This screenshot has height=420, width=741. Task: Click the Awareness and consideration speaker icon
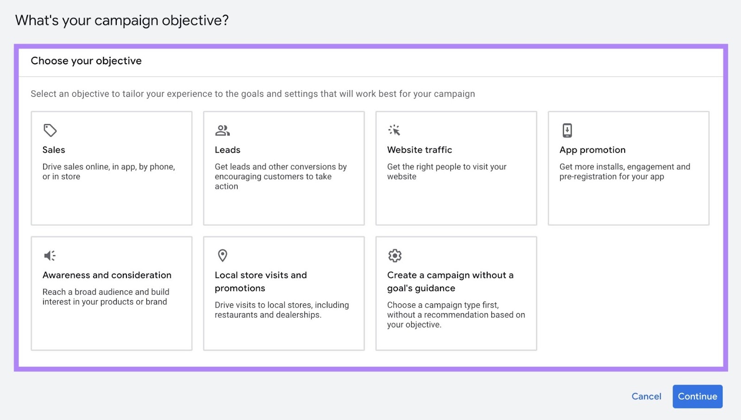click(50, 255)
